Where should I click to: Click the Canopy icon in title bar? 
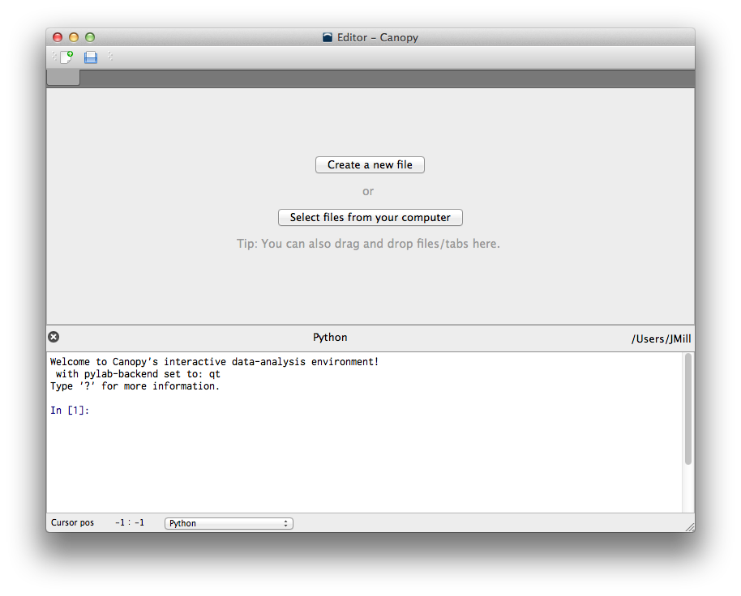coord(328,37)
